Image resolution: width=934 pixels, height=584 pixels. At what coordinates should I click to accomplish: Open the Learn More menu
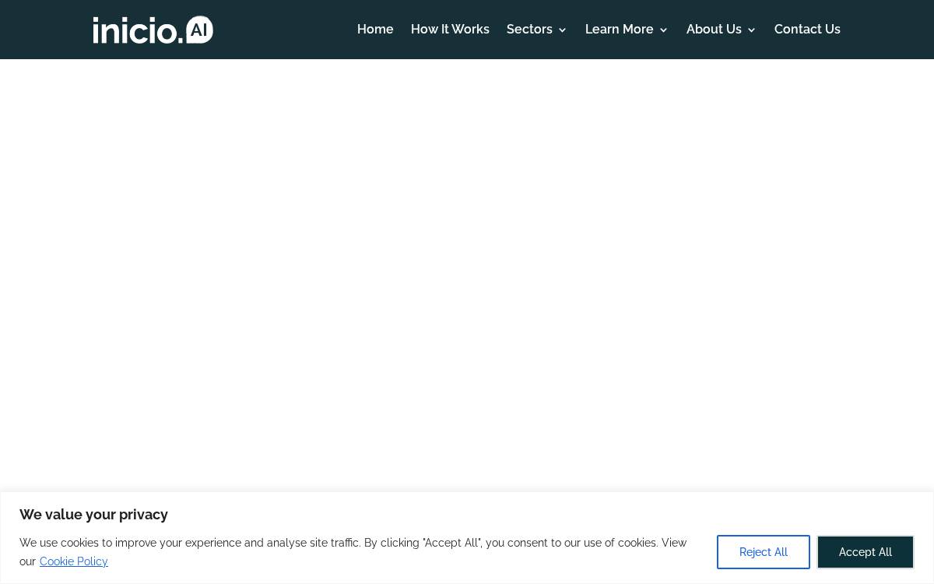coord(619,30)
